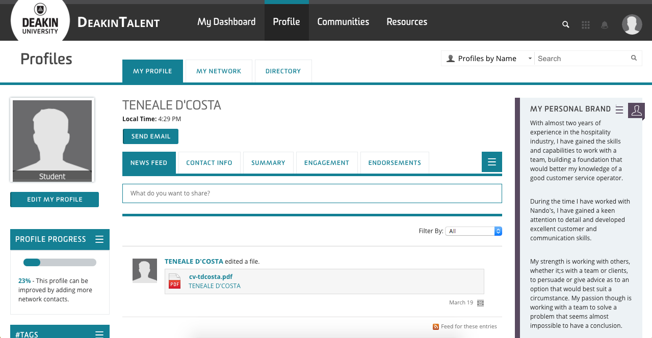Image resolution: width=652 pixels, height=338 pixels.
Task: Open the Profiles by Name dropdown
Action: click(487, 59)
